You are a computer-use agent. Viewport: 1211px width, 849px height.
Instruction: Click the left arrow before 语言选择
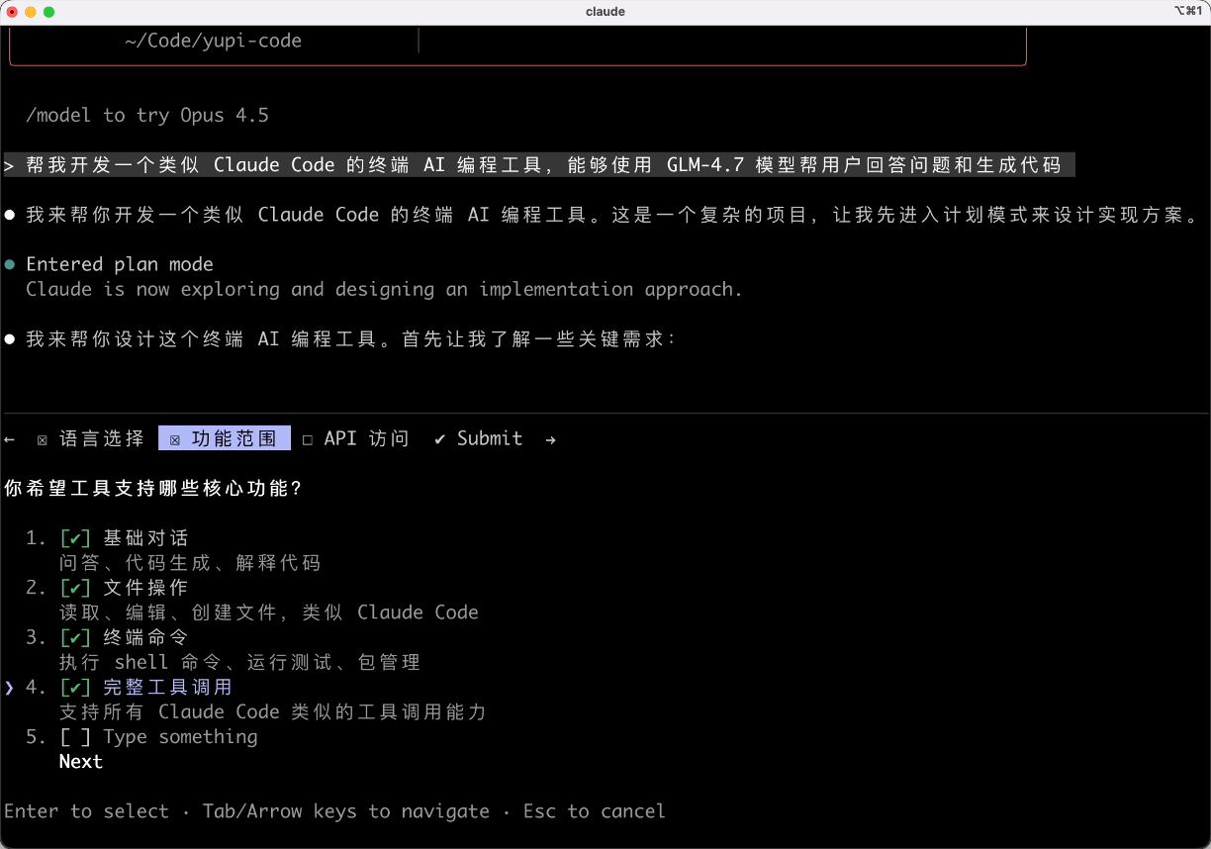pyautogui.click(x=10, y=439)
